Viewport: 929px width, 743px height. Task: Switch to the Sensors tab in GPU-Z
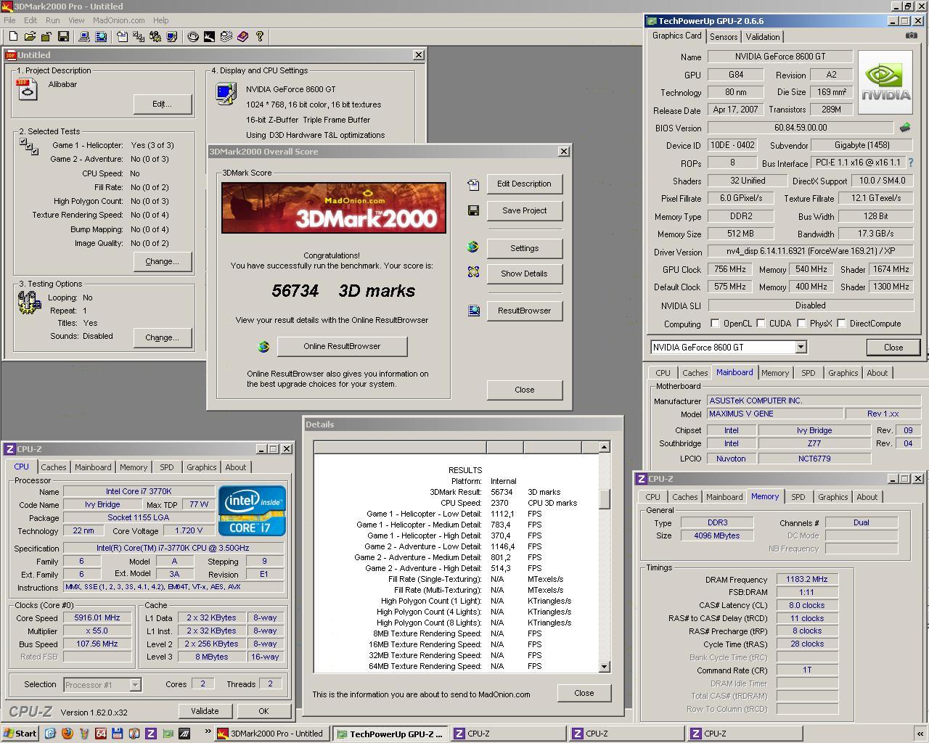click(x=724, y=36)
